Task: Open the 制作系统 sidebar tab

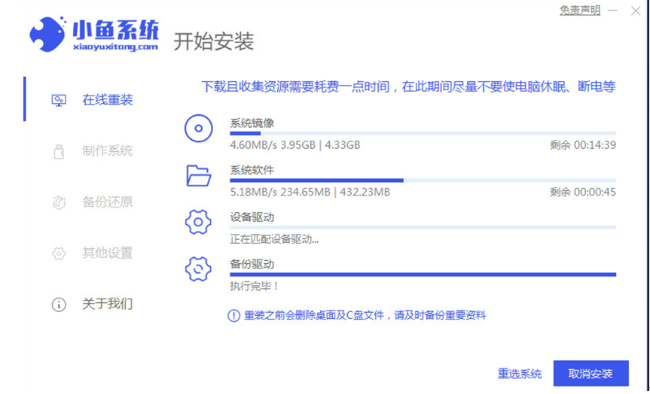Action: pyautogui.click(x=108, y=151)
